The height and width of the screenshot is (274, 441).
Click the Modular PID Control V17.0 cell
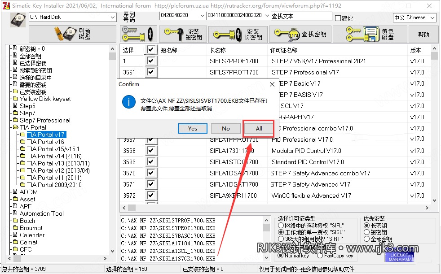306,151
